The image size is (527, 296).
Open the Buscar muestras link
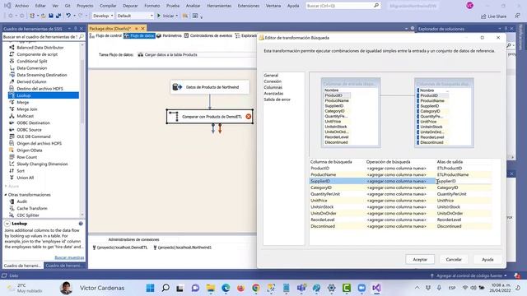point(69,257)
